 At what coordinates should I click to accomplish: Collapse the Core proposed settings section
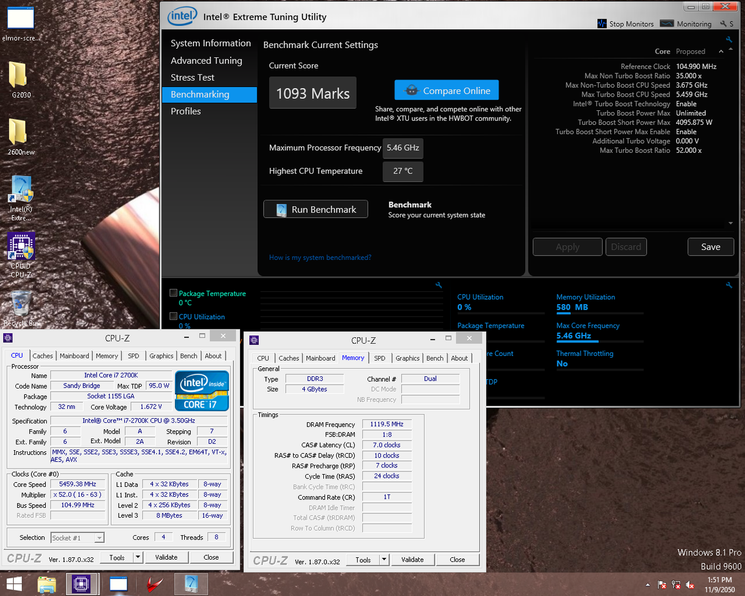[x=721, y=51]
